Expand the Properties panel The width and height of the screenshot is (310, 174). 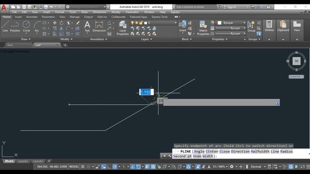pyautogui.click(x=219, y=39)
